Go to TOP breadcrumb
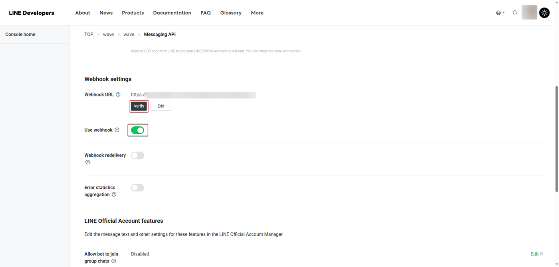559x267 pixels. pos(89,34)
